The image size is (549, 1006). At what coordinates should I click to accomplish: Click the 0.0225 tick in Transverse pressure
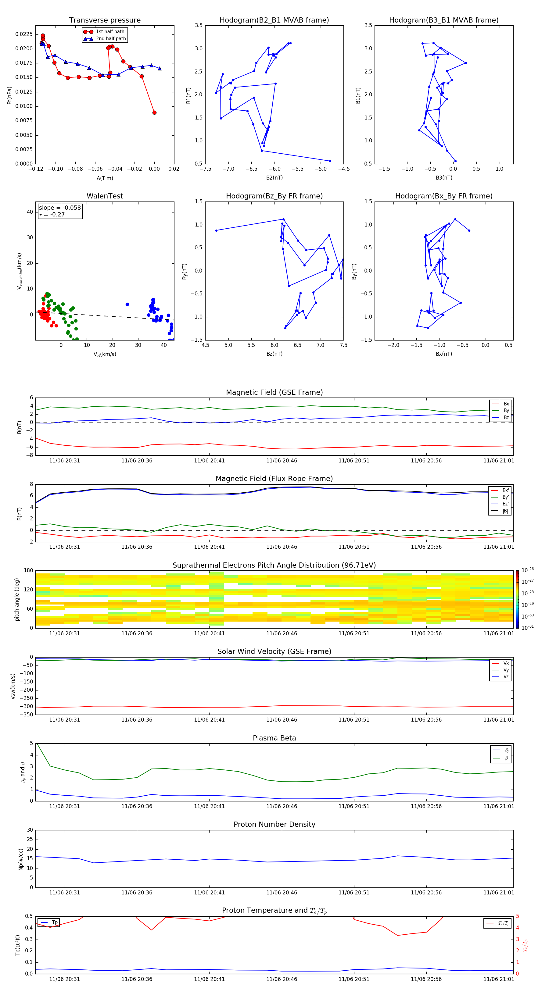coord(24,34)
